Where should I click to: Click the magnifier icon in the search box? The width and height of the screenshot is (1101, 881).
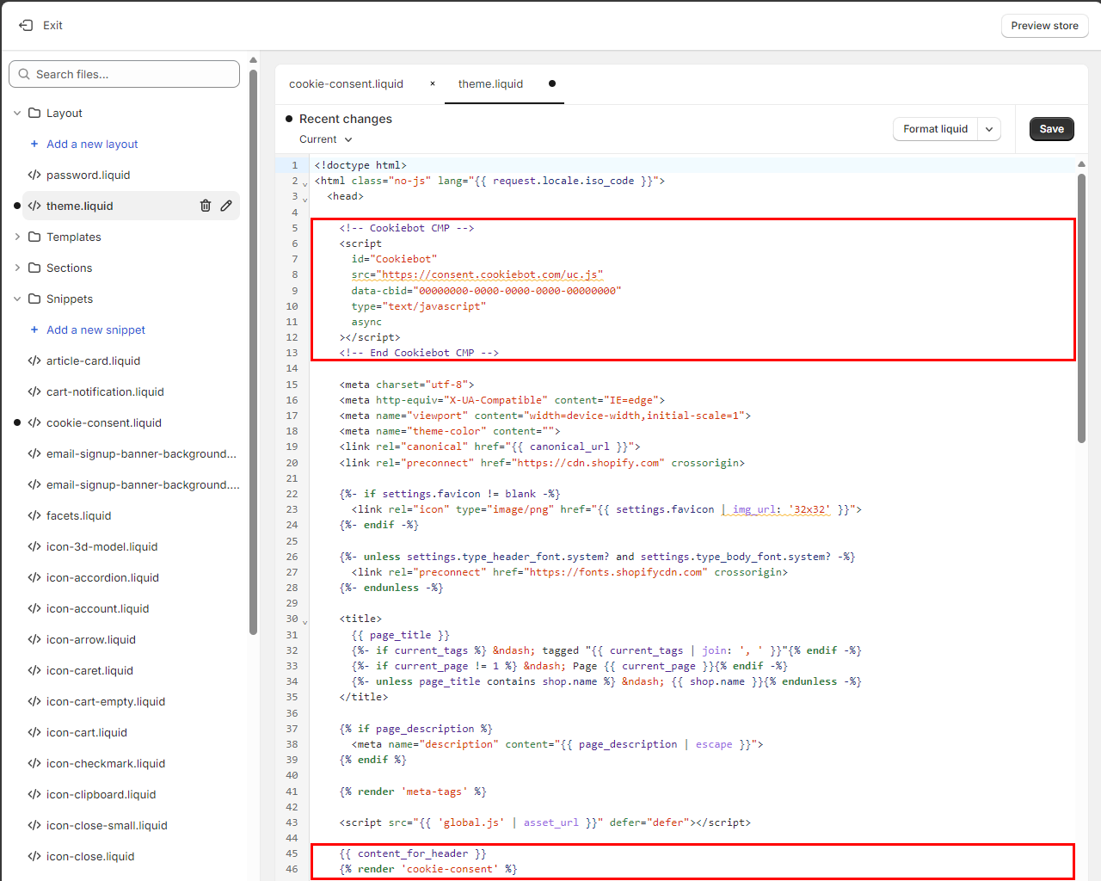(24, 74)
